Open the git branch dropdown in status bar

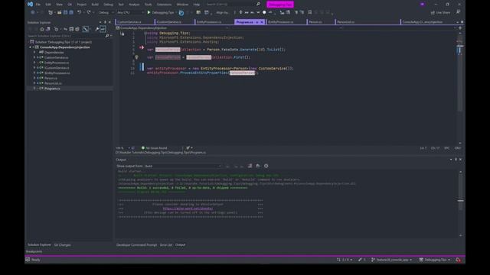tap(391, 260)
